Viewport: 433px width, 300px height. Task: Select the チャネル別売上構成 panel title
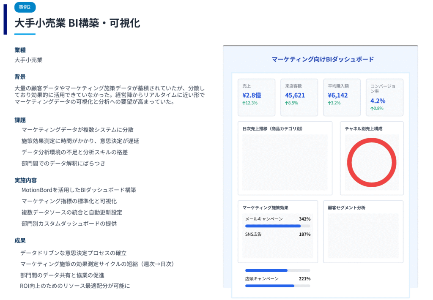tap(363, 128)
